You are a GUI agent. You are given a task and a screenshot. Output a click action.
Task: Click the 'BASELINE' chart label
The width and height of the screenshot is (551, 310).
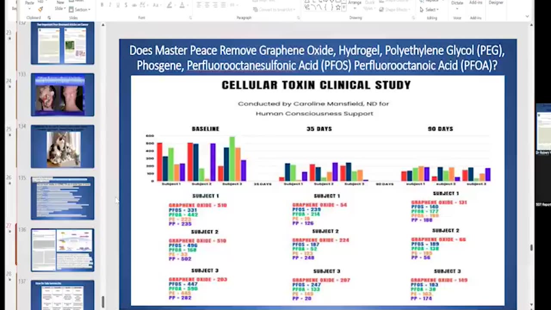205,129
